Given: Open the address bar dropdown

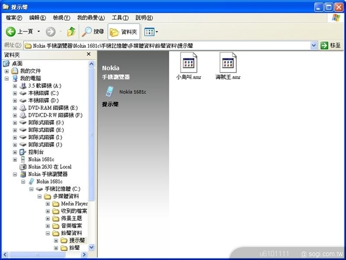Looking at the screenshot, I should tap(314, 45).
